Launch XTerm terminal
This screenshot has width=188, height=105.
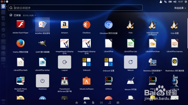click(152, 81)
